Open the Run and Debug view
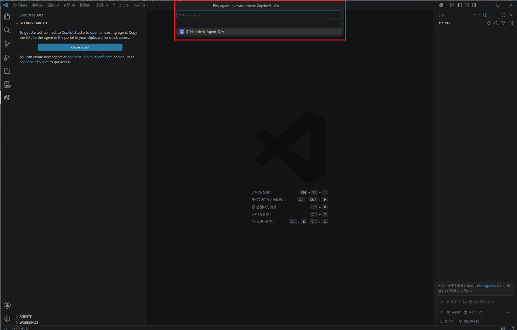517x330 pixels. click(x=7, y=57)
